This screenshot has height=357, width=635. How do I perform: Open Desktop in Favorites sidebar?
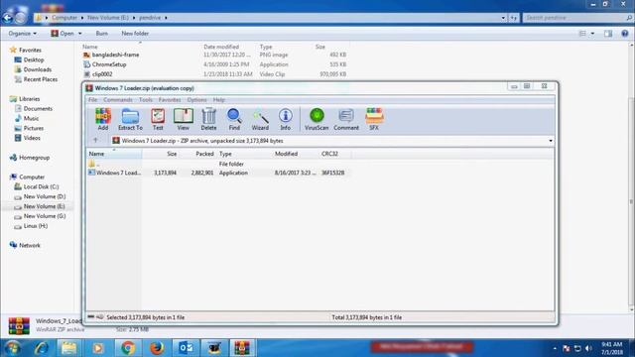pos(34,59)
